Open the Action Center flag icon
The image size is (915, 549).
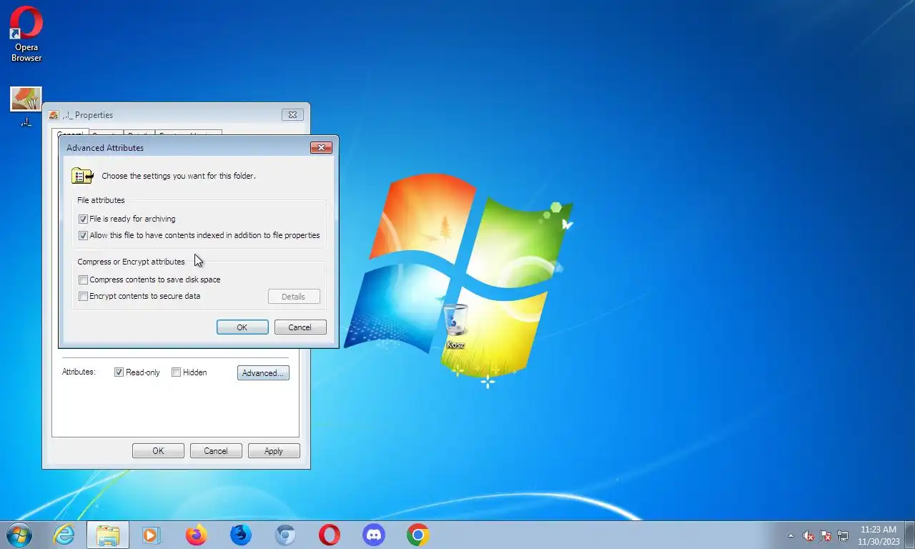point(826,535)
